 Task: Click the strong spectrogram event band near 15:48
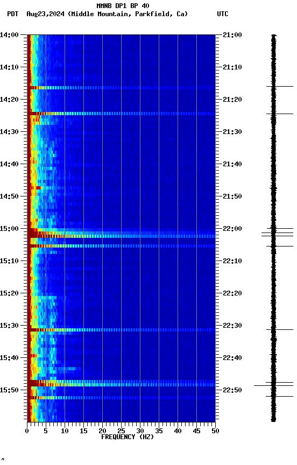(x=121, y=385)
